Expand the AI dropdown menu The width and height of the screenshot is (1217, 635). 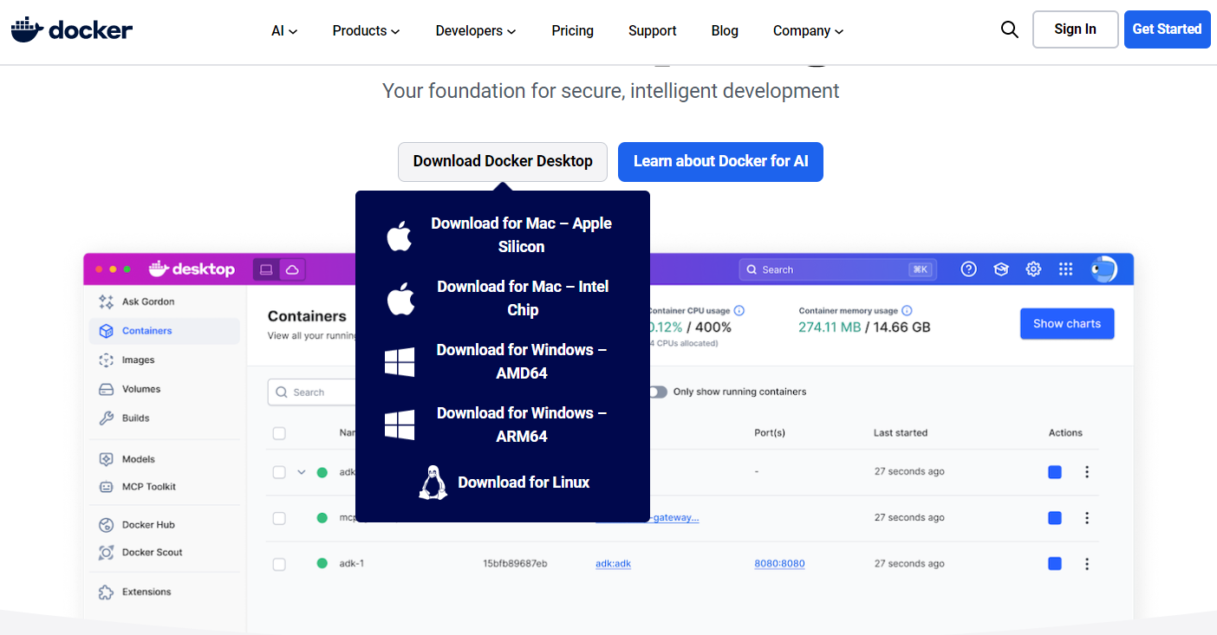pos(284,30)
